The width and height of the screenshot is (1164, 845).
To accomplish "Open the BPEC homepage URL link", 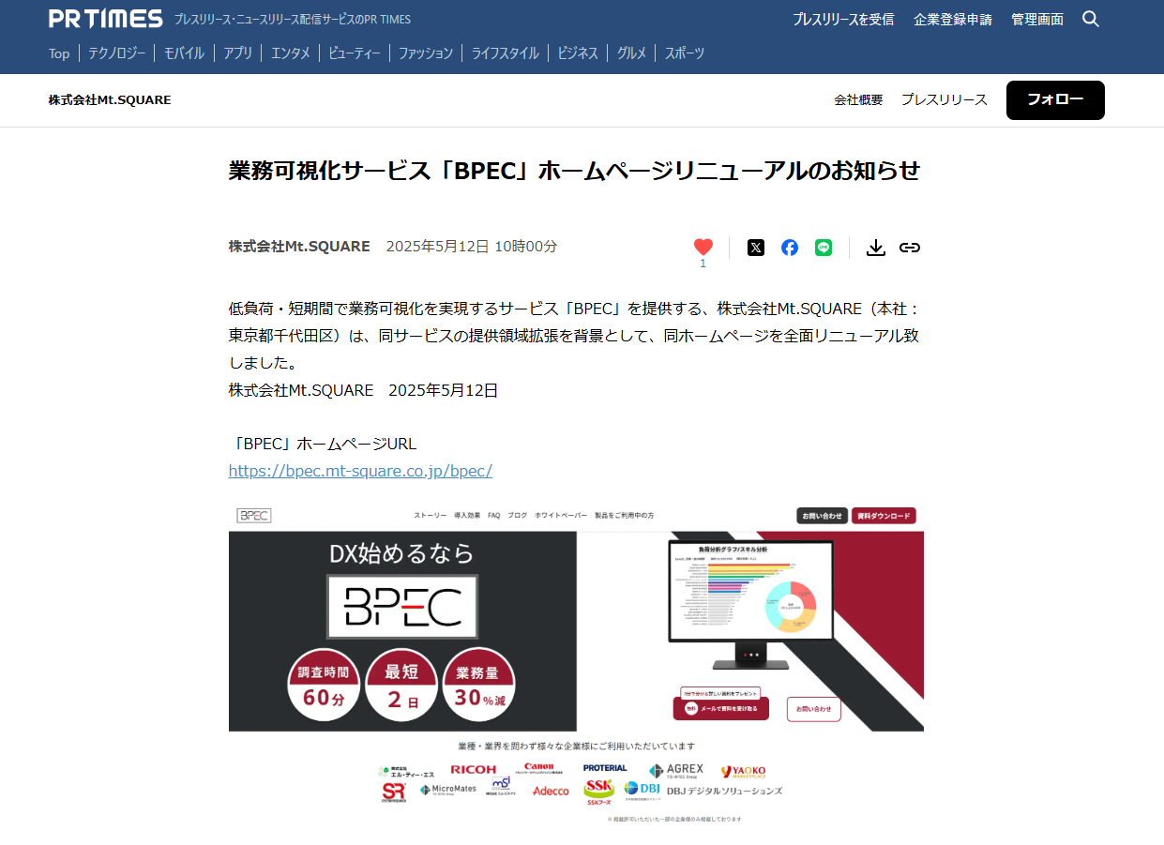I will click(x=360, y=471).
